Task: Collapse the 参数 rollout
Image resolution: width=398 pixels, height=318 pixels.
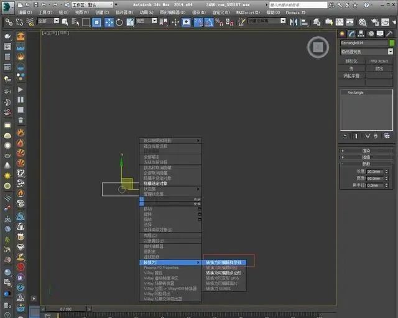Action: coord(366,164)
